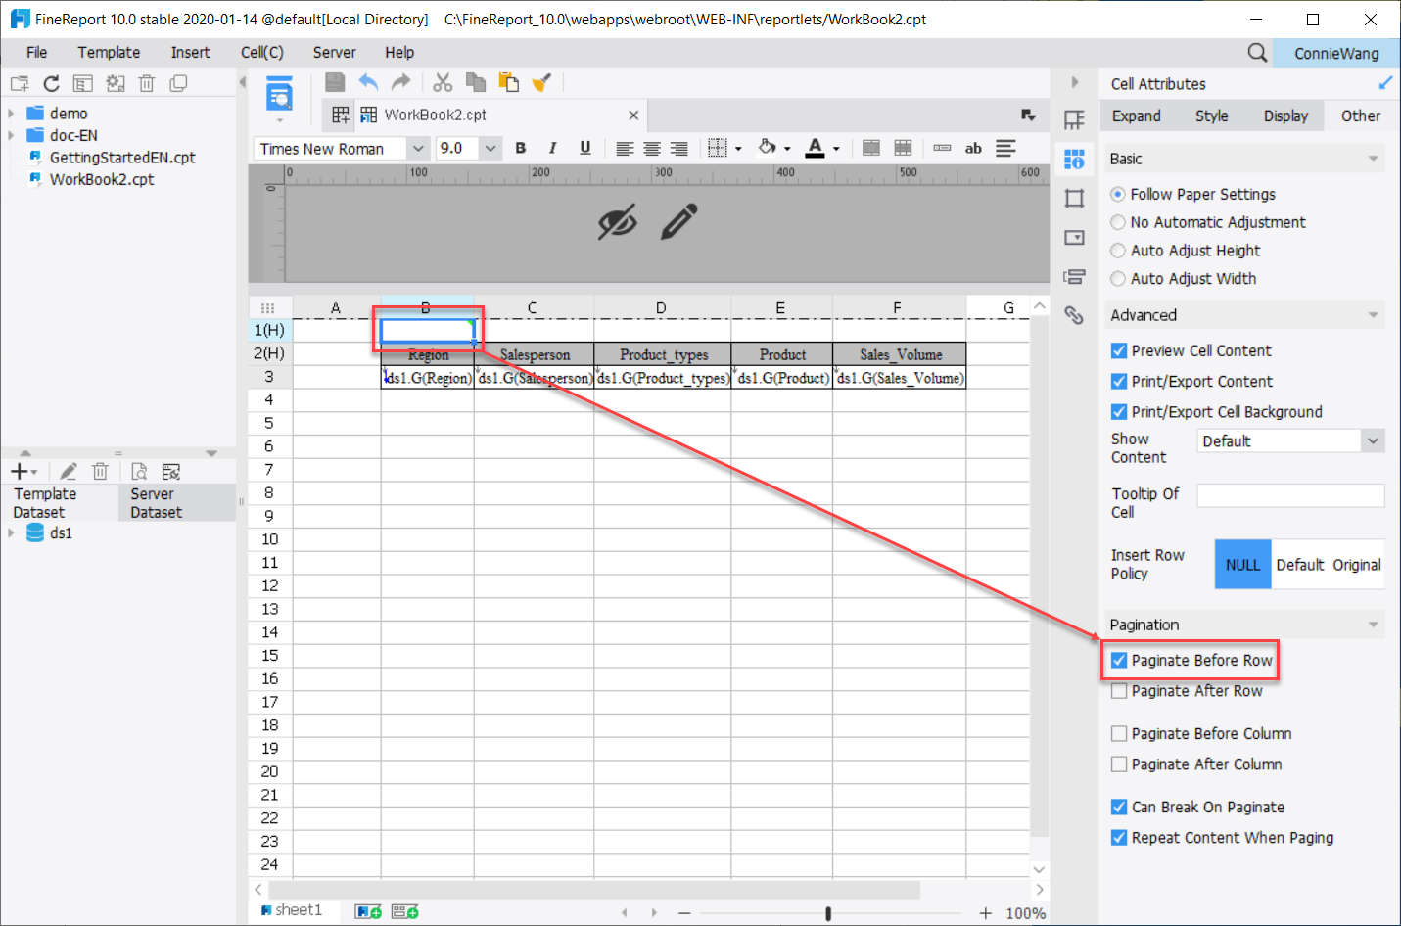Switch to the Style tab in Cell Attributes

pyautogui.click(x=1211, y=116)
